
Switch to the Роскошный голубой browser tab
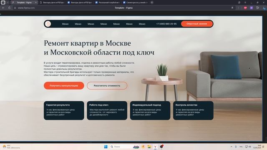(x=108, y=2)
